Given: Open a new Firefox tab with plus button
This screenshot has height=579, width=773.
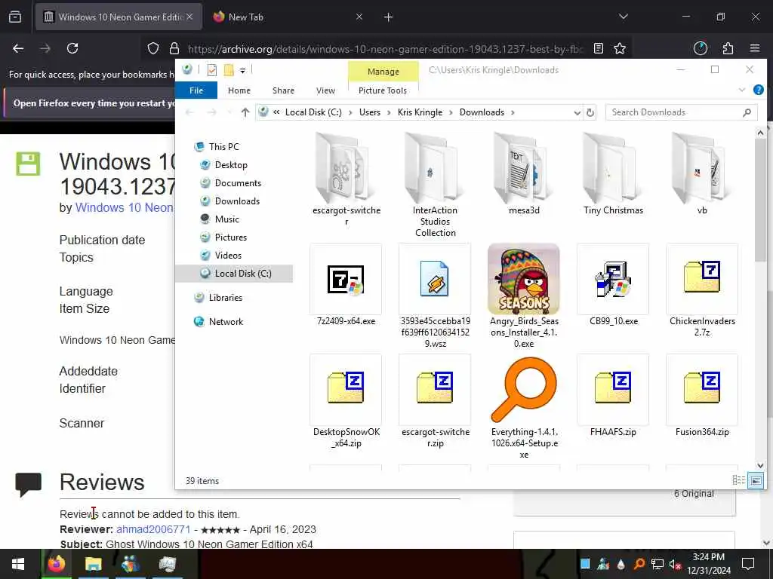Looking at the screenshot, I should point(389,17).
